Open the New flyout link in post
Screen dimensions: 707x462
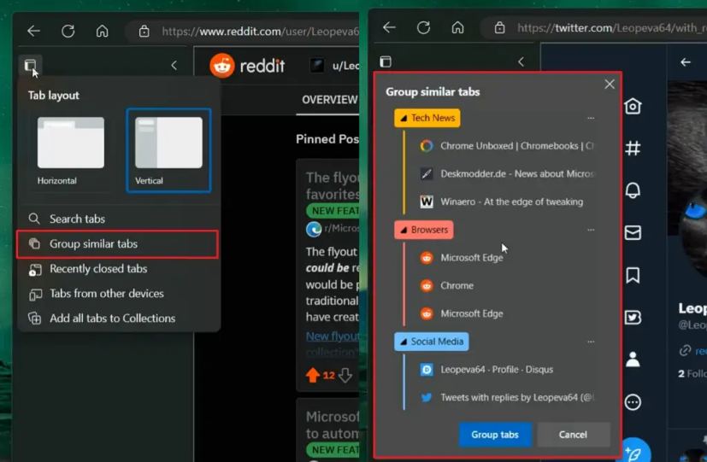pyautogui.click(x=333, y=336)
